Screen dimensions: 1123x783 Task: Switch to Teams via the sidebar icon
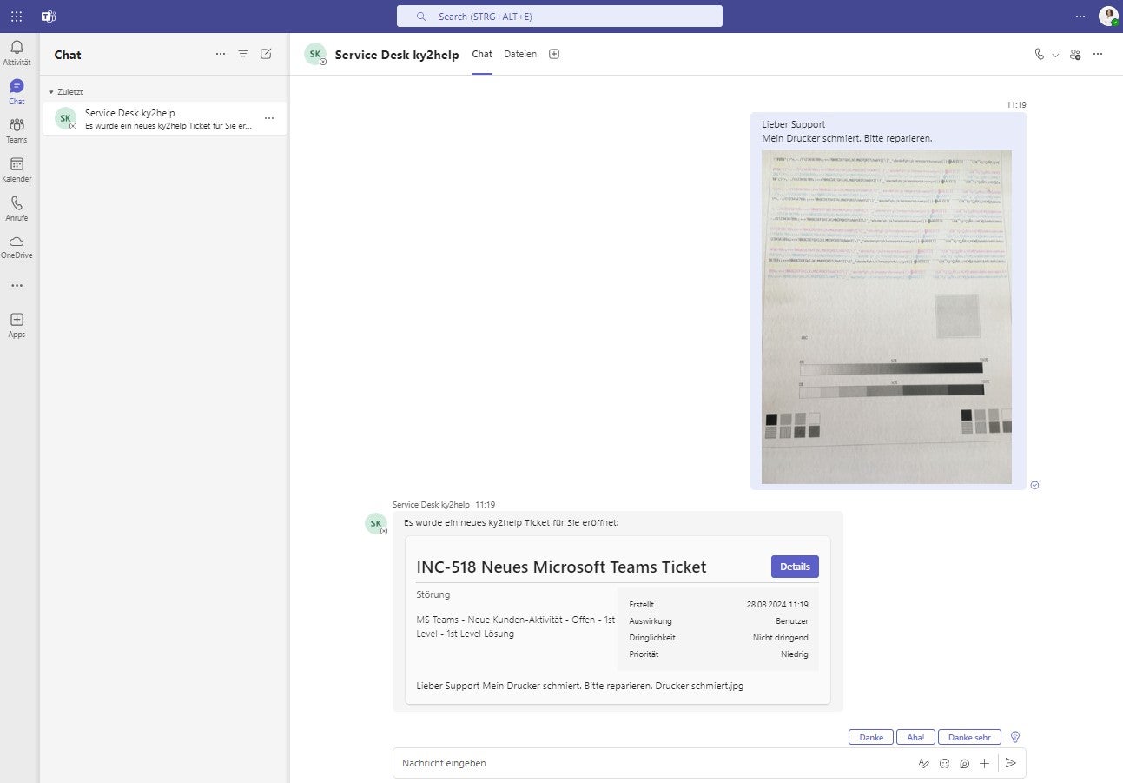pyautogui.click(x=16, y=128)
